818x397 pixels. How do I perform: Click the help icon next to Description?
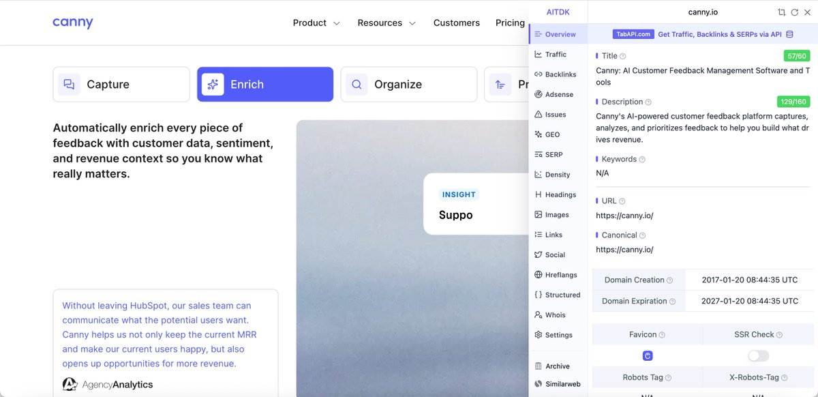648,102
